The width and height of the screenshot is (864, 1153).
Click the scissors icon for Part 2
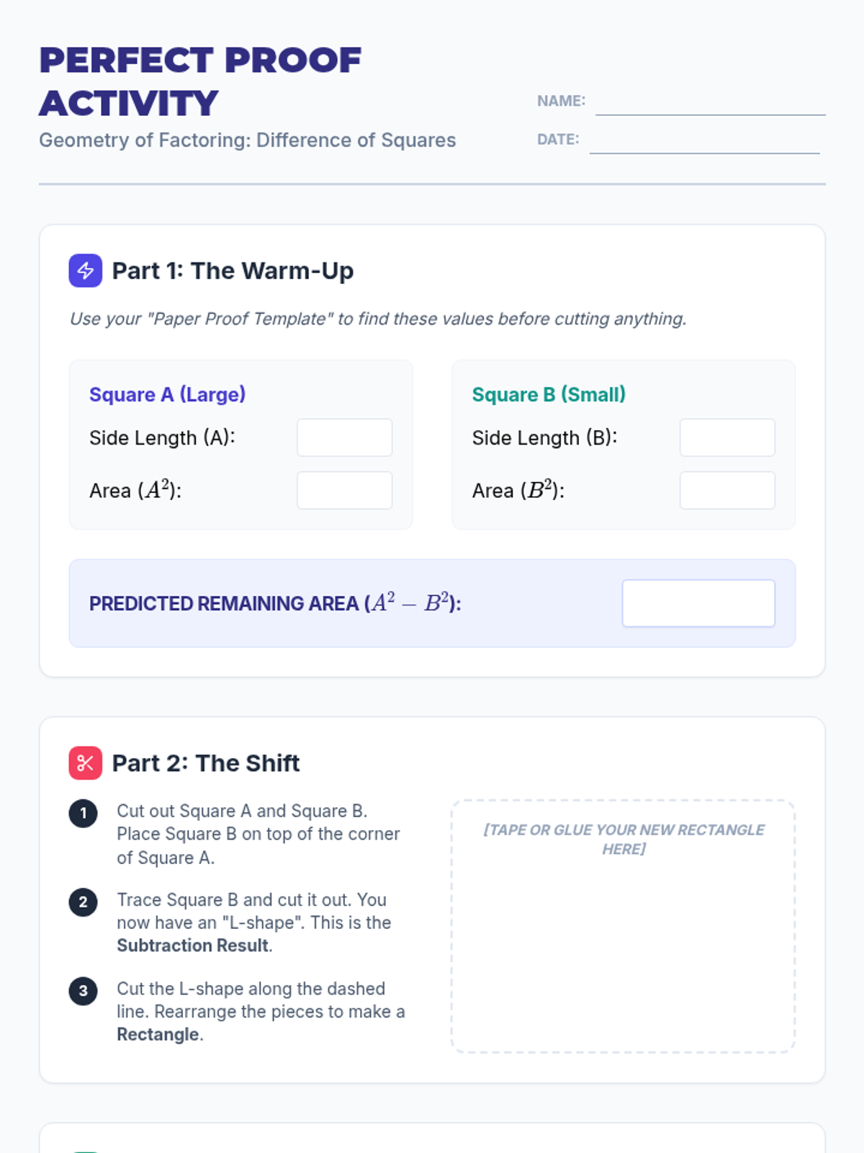[85, 763]
